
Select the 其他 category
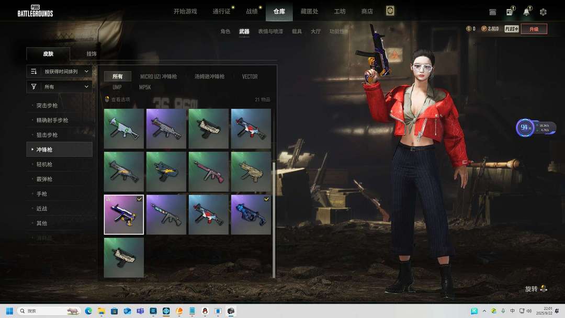pyautogui.click(x=60, y=223)
